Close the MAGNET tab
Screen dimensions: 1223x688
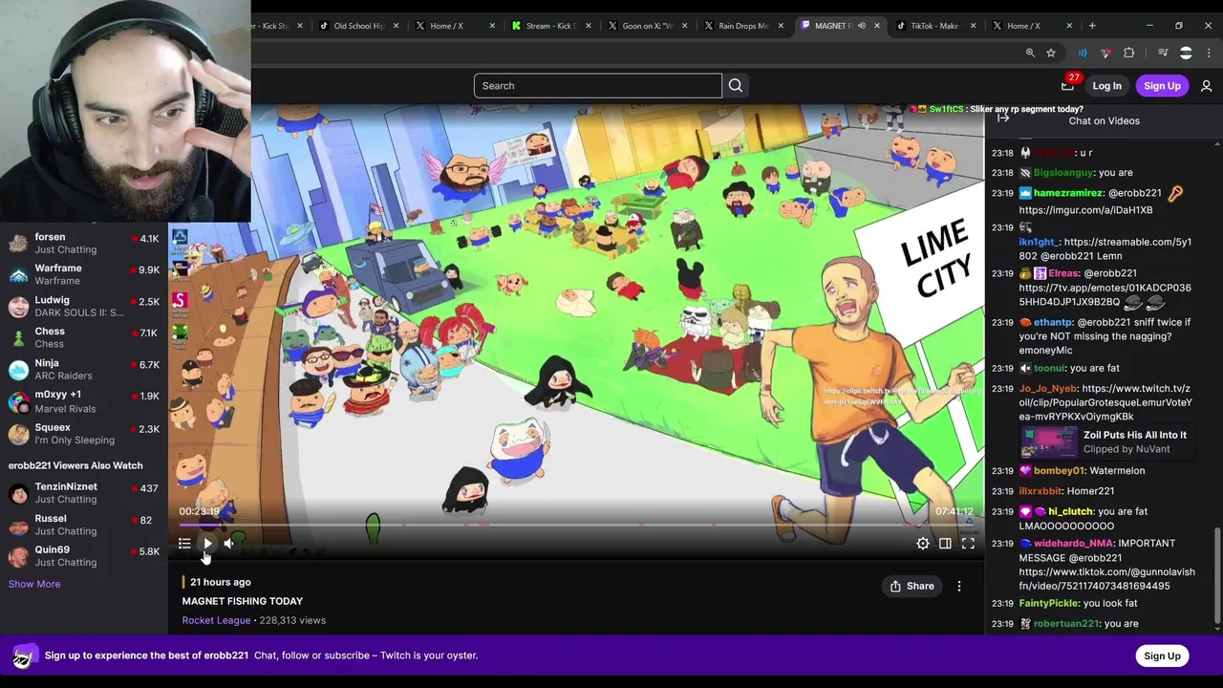click(x=877, y=26)
